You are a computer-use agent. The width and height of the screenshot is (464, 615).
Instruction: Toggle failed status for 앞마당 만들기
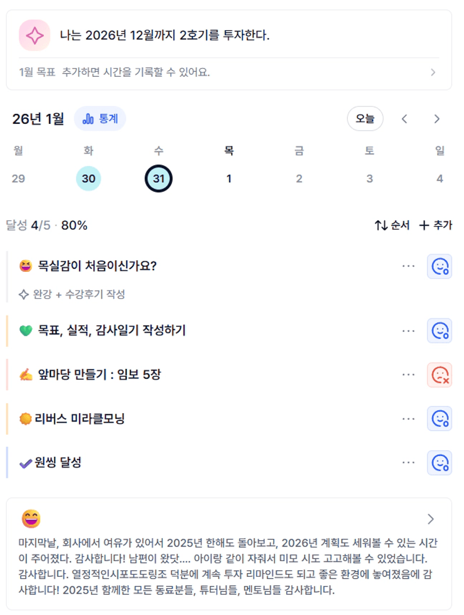click(x=439, y=374)
